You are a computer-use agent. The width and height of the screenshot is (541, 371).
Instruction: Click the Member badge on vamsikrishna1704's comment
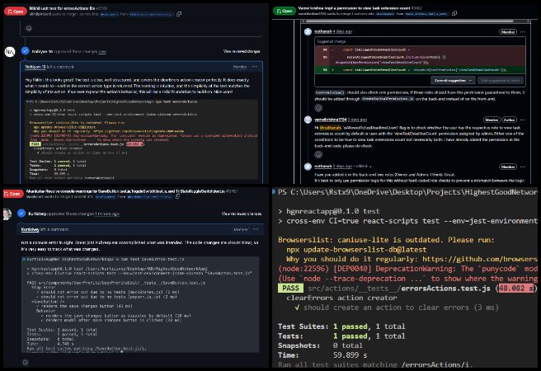492,120
